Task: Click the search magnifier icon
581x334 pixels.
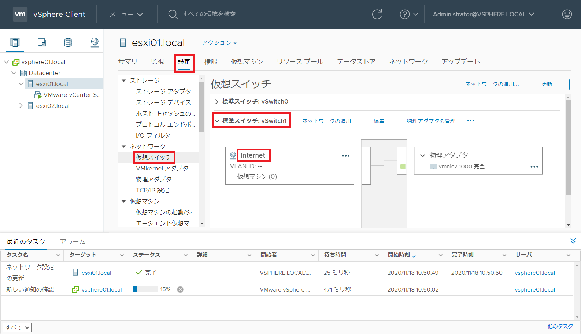Action: click(x=173, y=14)
